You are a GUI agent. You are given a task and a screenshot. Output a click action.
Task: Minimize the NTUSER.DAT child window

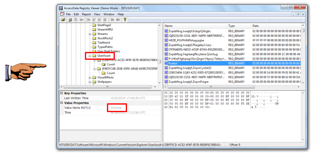point(294,14)
